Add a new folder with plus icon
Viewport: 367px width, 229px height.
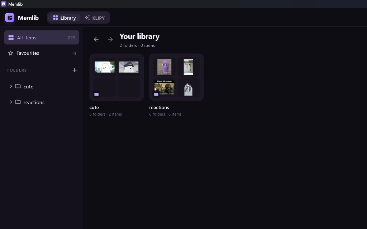[75, 70]
